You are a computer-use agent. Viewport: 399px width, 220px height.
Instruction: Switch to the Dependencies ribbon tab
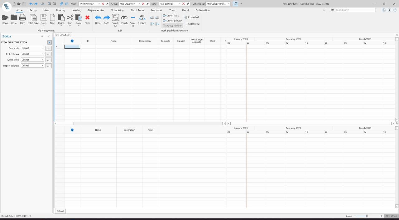tap(96, 10)
